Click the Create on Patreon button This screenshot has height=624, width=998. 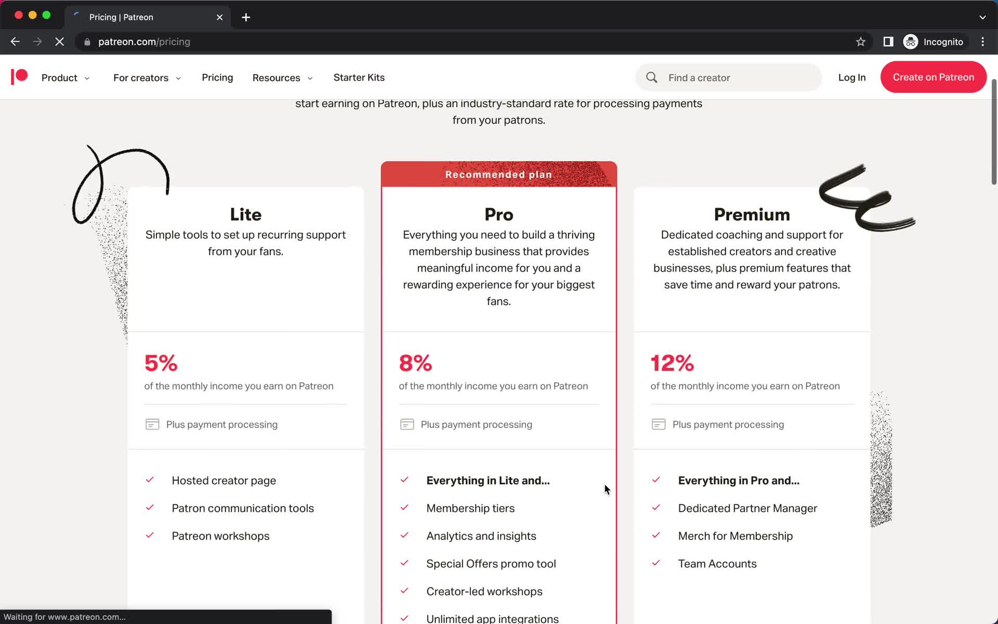coord(934,77)
